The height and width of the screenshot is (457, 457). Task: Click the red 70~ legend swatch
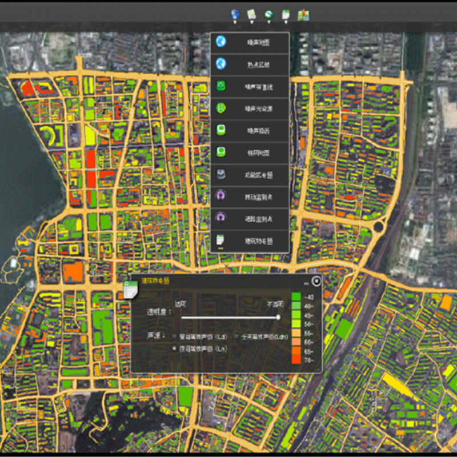(296, 359)
